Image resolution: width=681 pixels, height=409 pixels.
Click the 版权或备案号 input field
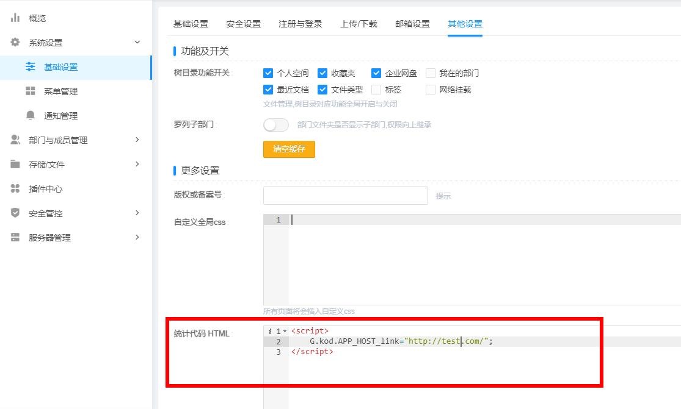pos(345,196)
